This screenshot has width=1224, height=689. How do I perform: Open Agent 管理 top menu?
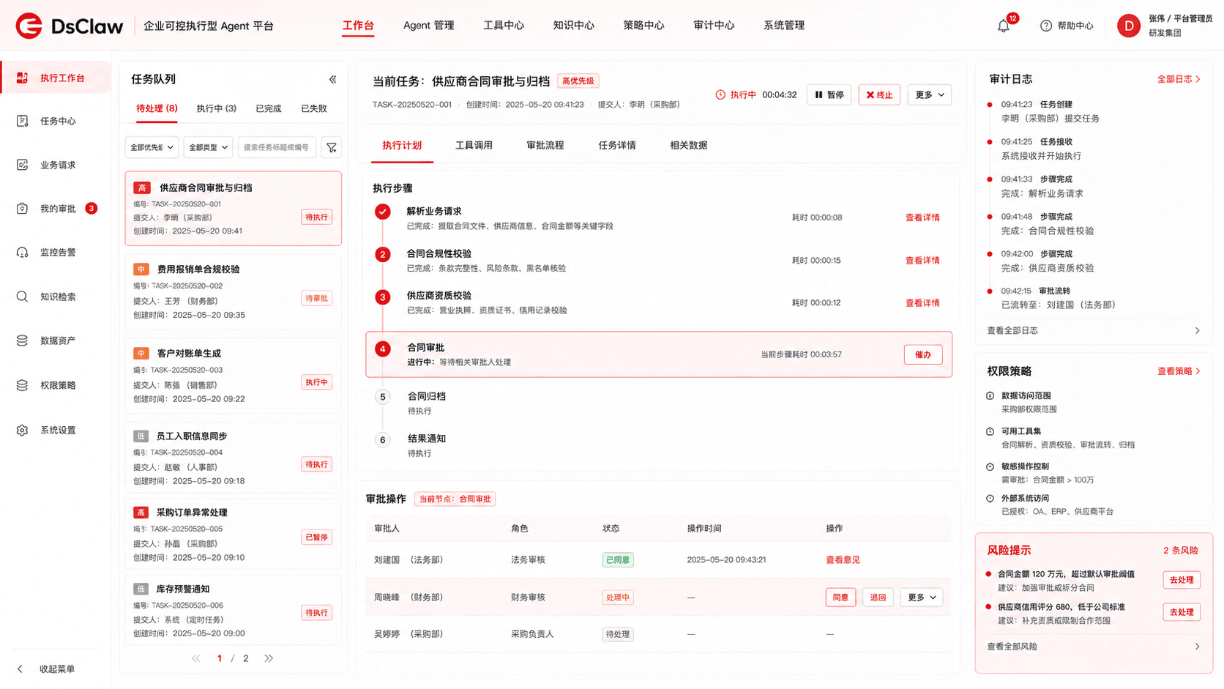[428, 26]
